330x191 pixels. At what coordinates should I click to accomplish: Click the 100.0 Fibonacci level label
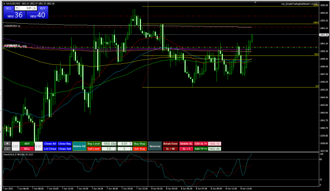click(x=316, y=23)
